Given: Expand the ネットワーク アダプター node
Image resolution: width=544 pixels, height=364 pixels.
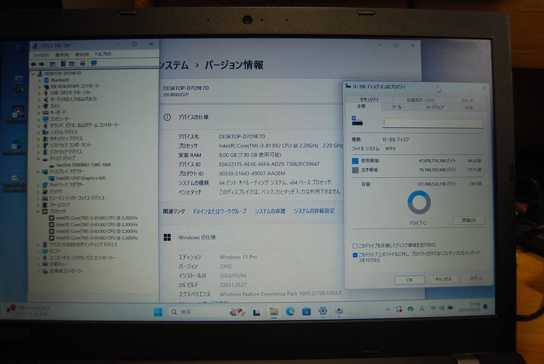Looking at the screenshot, I should click(x=39, y=185).
